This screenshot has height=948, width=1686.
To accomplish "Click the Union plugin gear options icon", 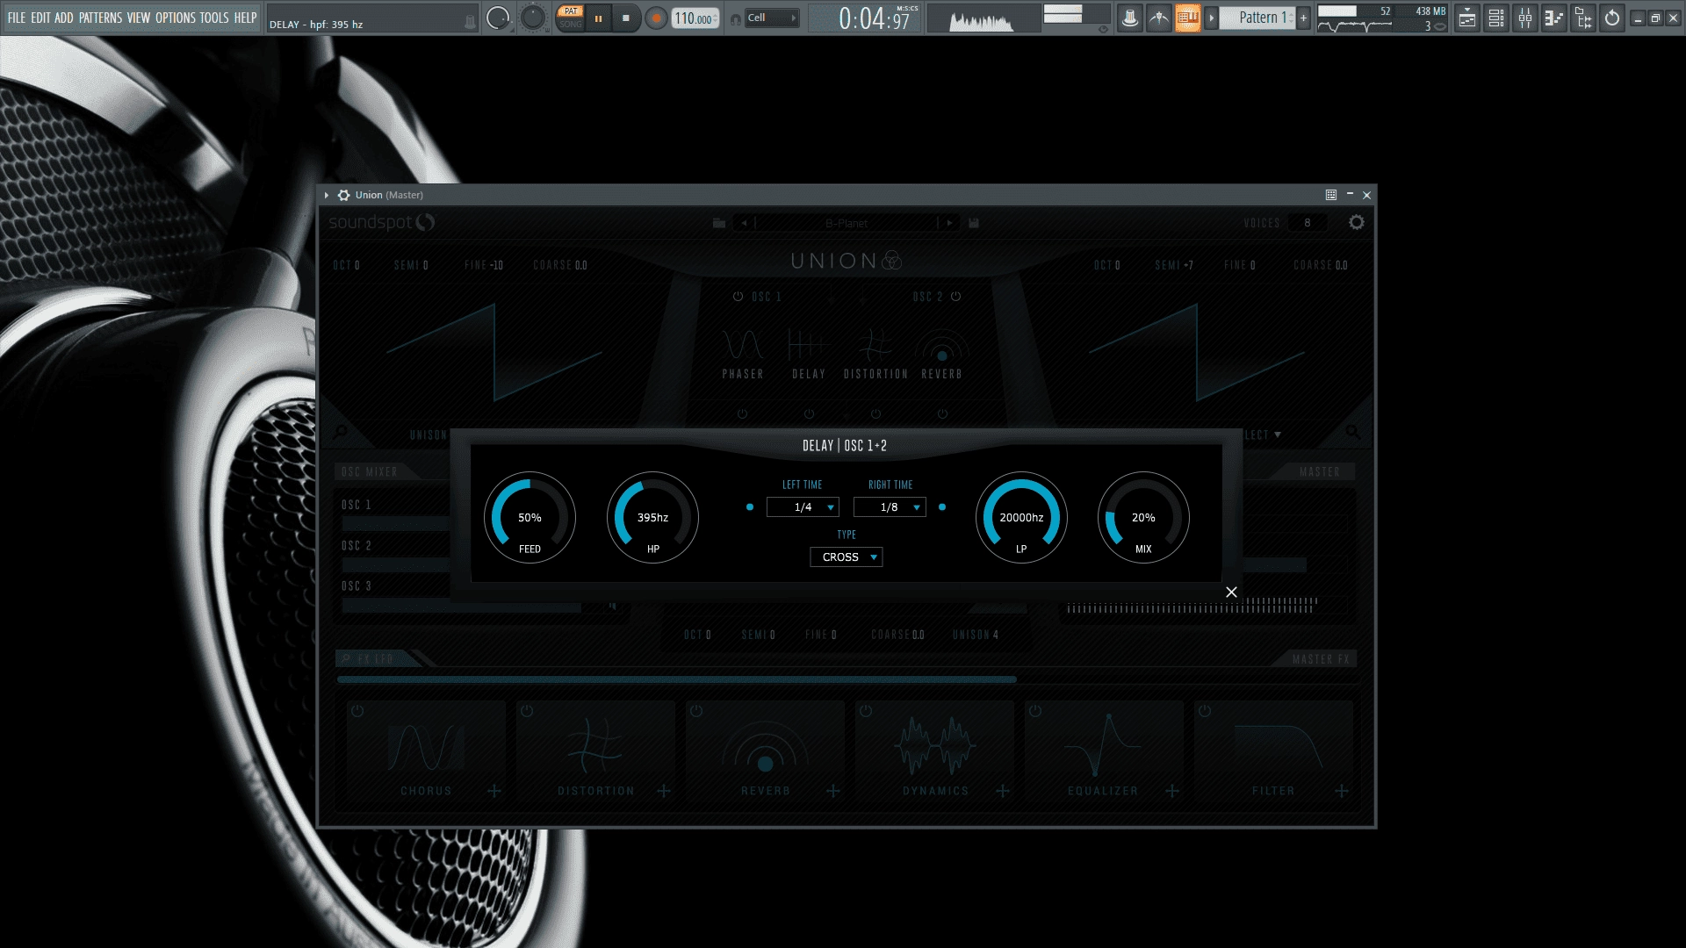I will click(x=343, y=195).
